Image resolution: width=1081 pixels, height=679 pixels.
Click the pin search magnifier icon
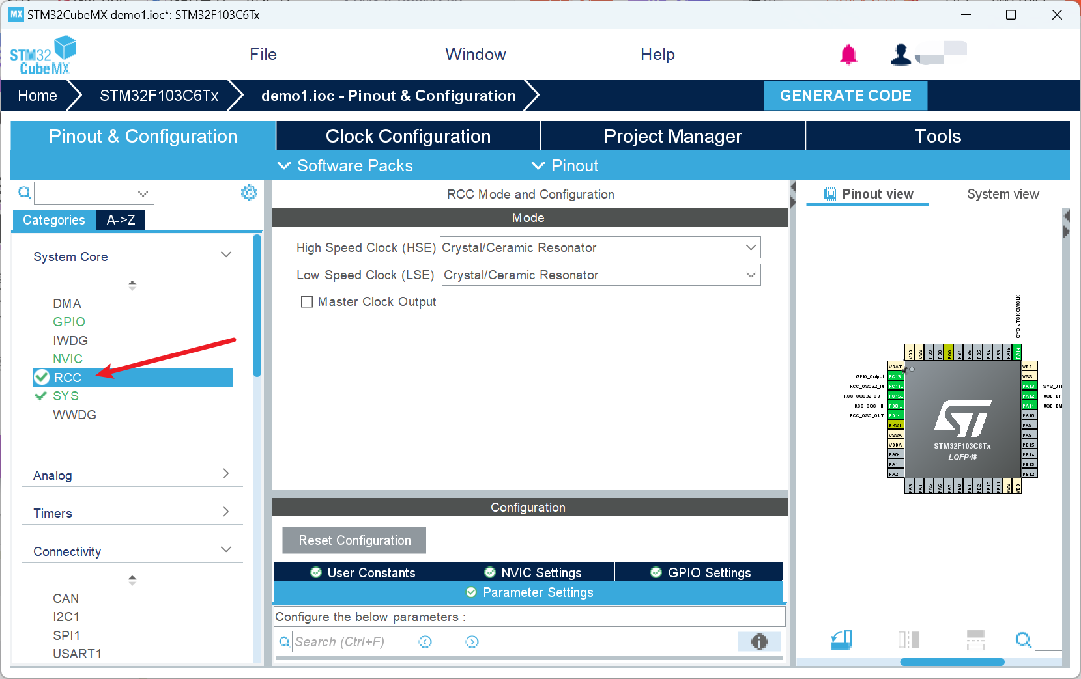click(1024, 640)
